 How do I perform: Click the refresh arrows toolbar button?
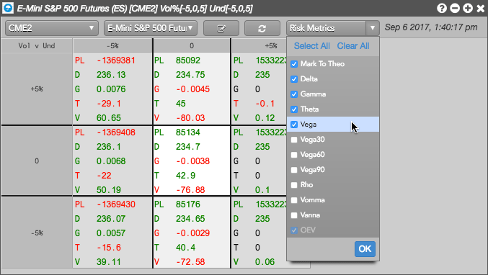click(x=262, y=28)
